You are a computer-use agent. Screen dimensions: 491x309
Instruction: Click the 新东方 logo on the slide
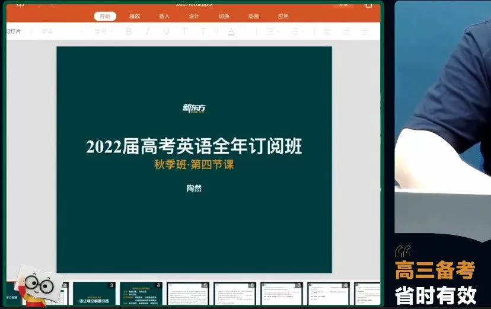[194, 109]
